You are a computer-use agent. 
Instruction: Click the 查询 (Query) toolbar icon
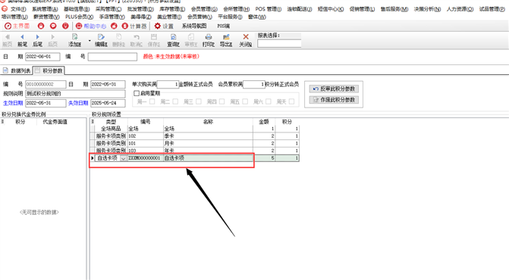click(174, 37)
